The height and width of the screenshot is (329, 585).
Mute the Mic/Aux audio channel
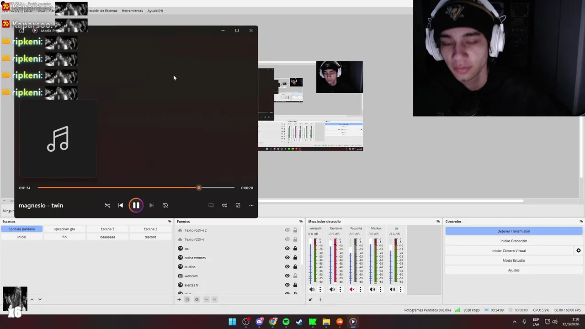pos(372,289)
